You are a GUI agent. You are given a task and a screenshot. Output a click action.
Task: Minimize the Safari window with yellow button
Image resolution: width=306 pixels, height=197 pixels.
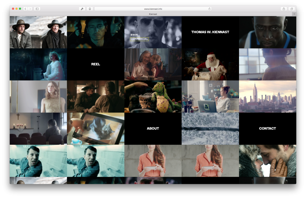[17, 9]
